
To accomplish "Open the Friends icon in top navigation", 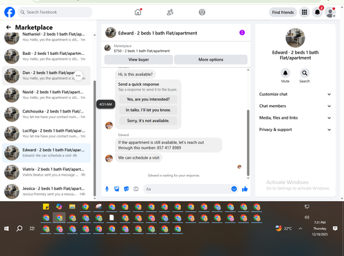I will (x=170, y=12).
